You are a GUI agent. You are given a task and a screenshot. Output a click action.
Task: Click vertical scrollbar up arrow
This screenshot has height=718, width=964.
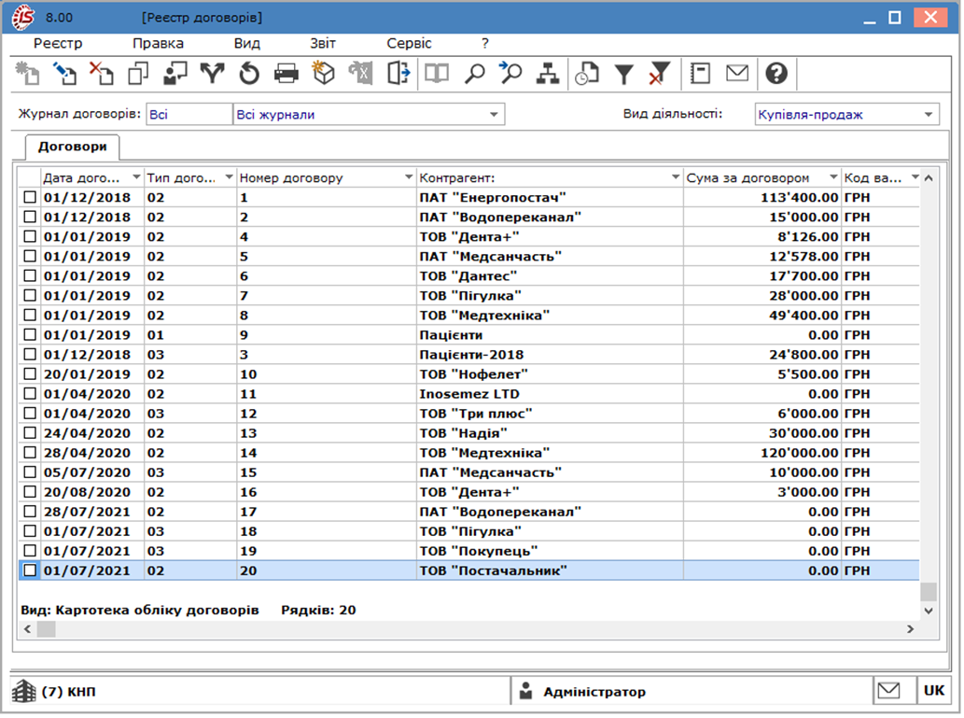coord(929,177)
